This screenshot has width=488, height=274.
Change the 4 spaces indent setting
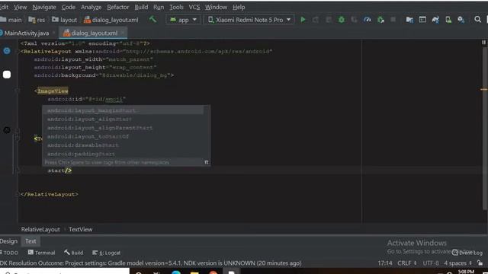point(457,263)
